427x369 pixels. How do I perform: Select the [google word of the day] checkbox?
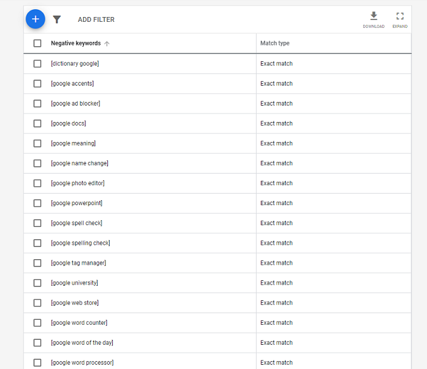point(38,342)
